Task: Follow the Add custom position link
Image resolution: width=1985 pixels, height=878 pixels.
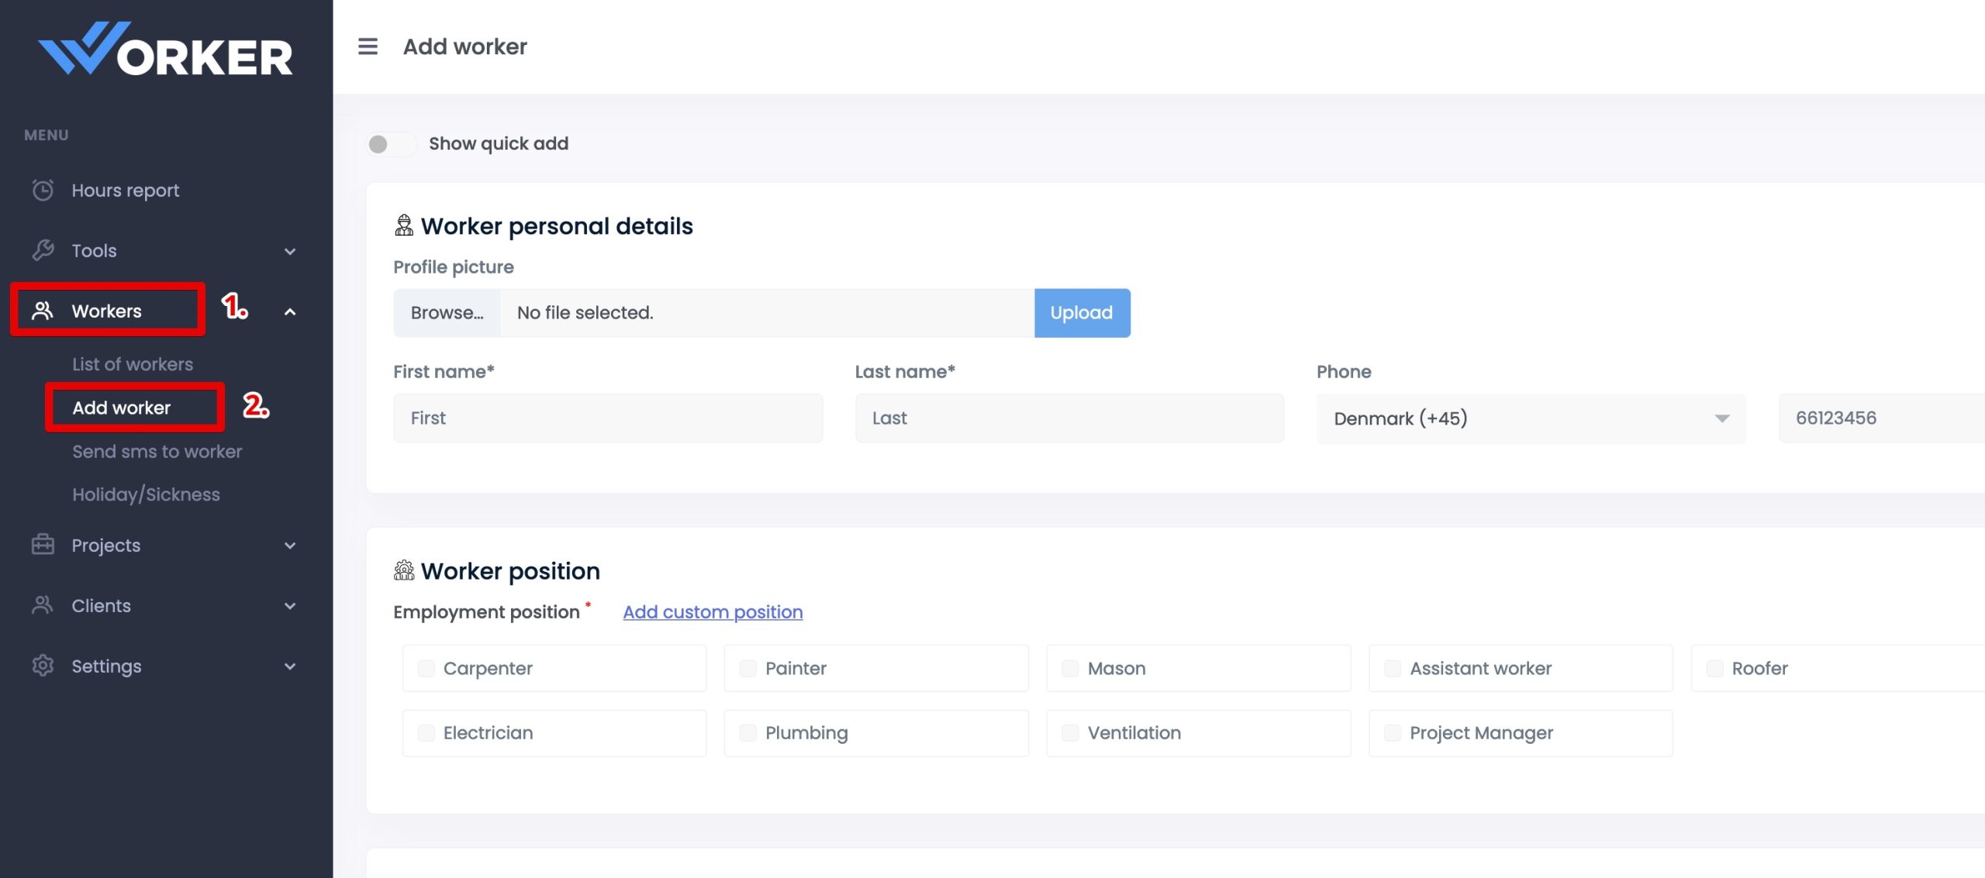Action: (x=713, y=612)
